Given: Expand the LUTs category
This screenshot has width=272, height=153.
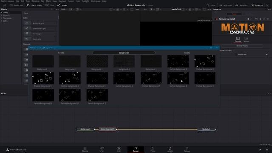Looking at the screenshot, I should coord(2,21).
